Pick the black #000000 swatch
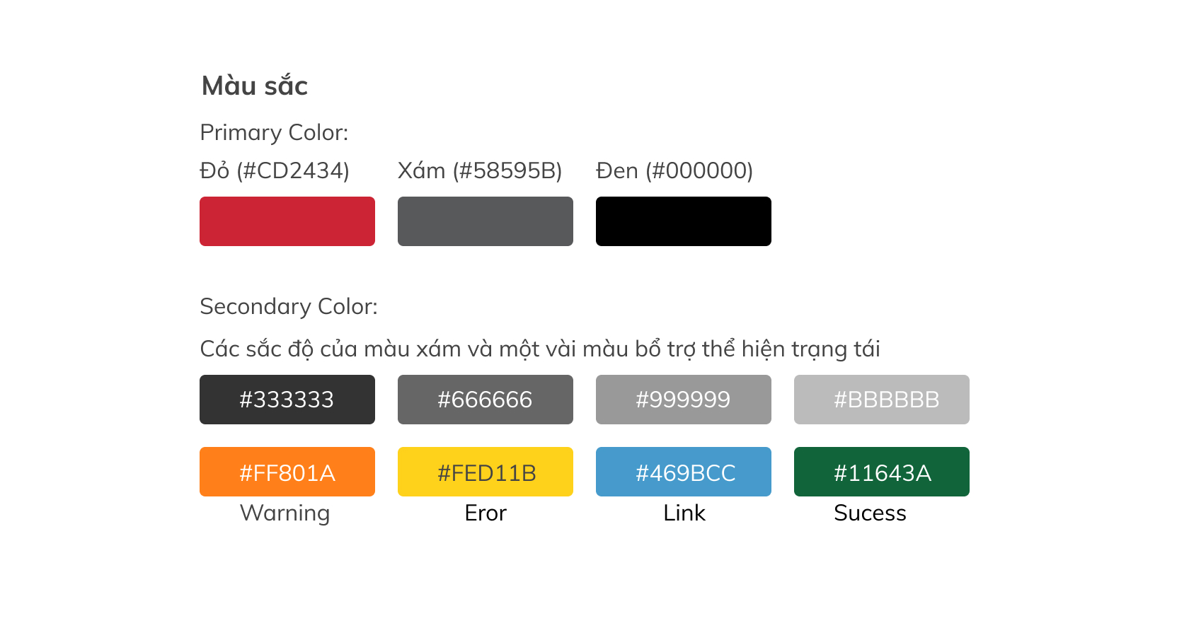This screenshot has height=628, width=1189. click(684, 221)
